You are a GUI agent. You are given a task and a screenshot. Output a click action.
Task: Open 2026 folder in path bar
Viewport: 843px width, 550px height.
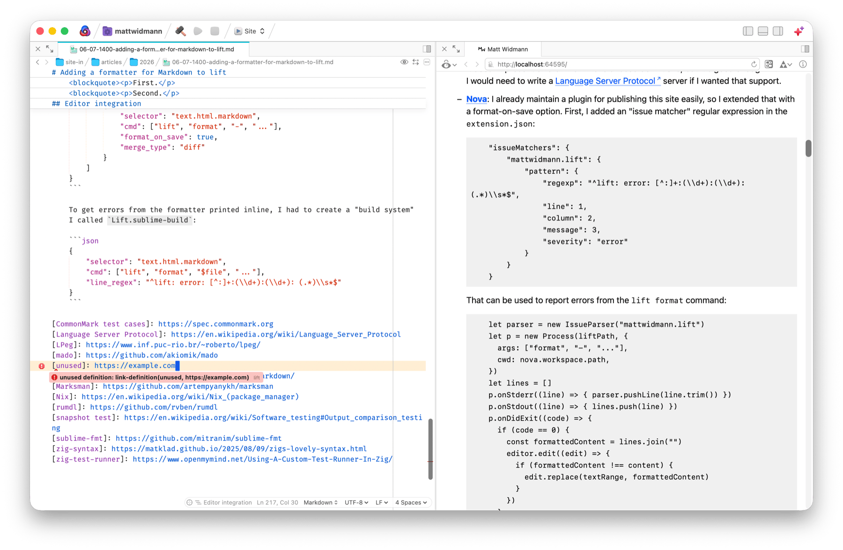[142, 62]
